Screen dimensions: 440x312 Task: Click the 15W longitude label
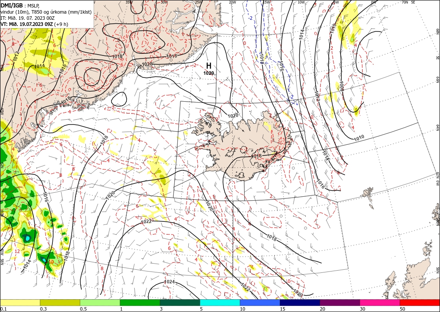[266, 2]
